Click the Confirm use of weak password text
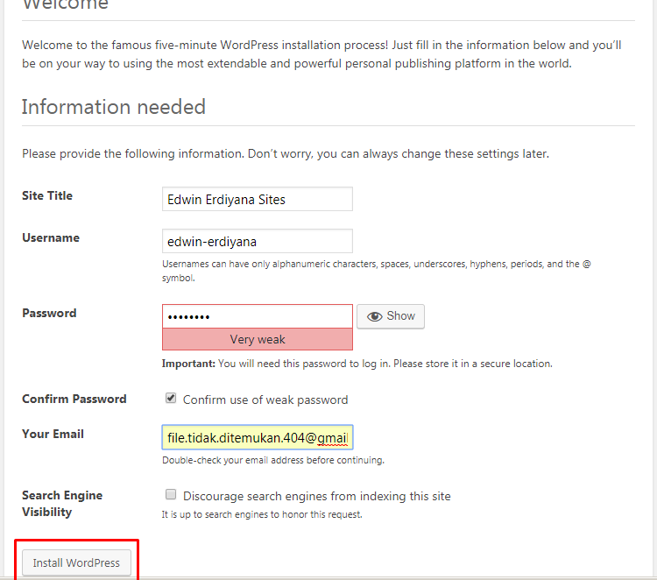 coord(265,400)
